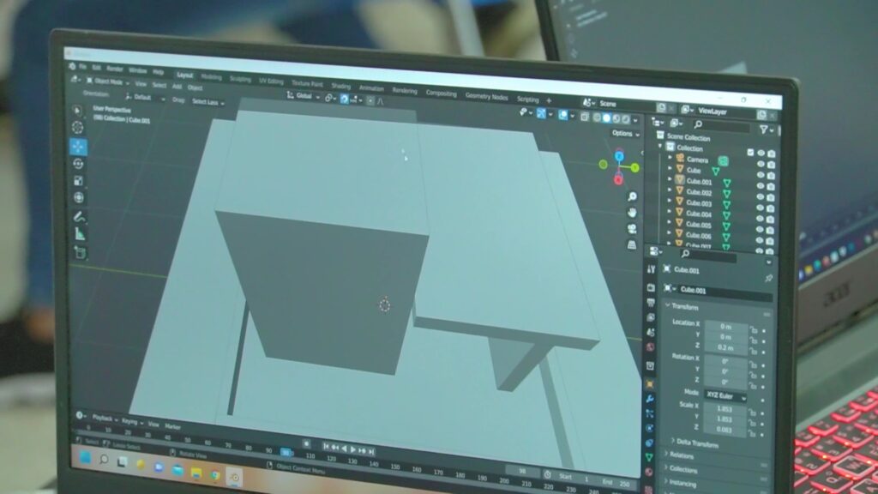Image resolution: width=878 pixels, height=494 pixels.
Task: Click the blue current frame marker
Action: 286,453
